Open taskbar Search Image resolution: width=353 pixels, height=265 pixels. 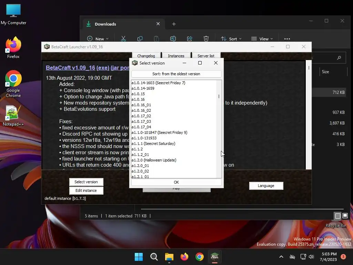pos(154,257)
